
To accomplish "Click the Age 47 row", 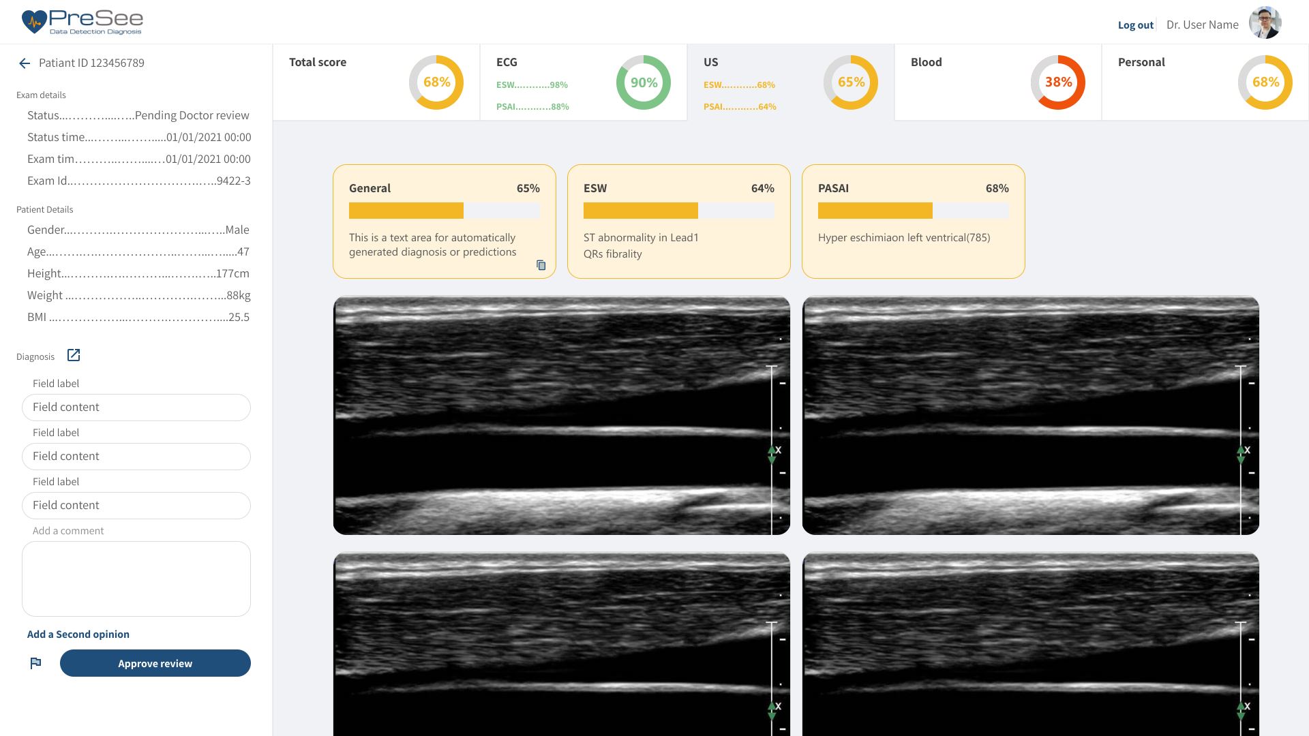I will 138,251.
